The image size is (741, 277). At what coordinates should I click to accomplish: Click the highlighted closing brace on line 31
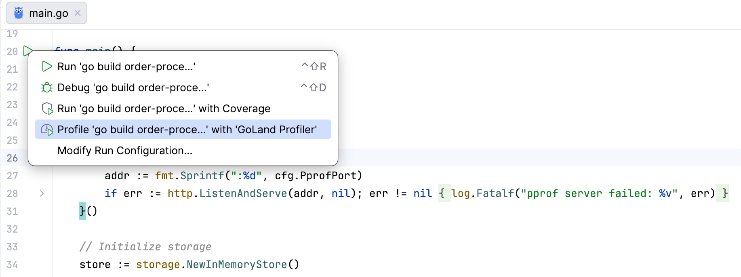coord(82,211)
